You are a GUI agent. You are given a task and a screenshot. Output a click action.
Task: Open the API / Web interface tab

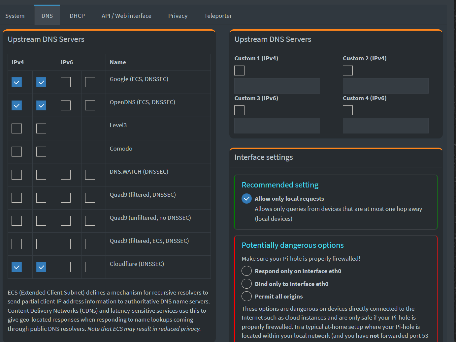tap(126, 16)
